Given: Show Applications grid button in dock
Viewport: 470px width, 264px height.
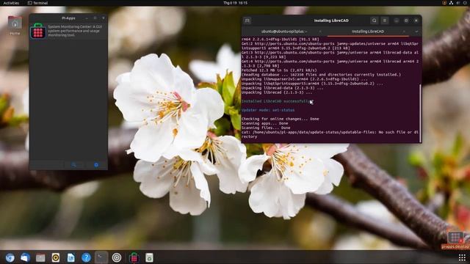Looking at the screenshot, I should (462, 257).
